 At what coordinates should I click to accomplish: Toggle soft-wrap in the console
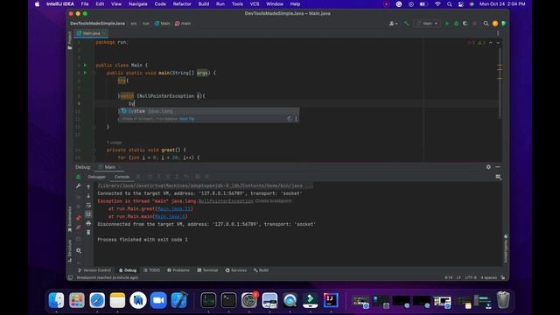click(88, 206)
